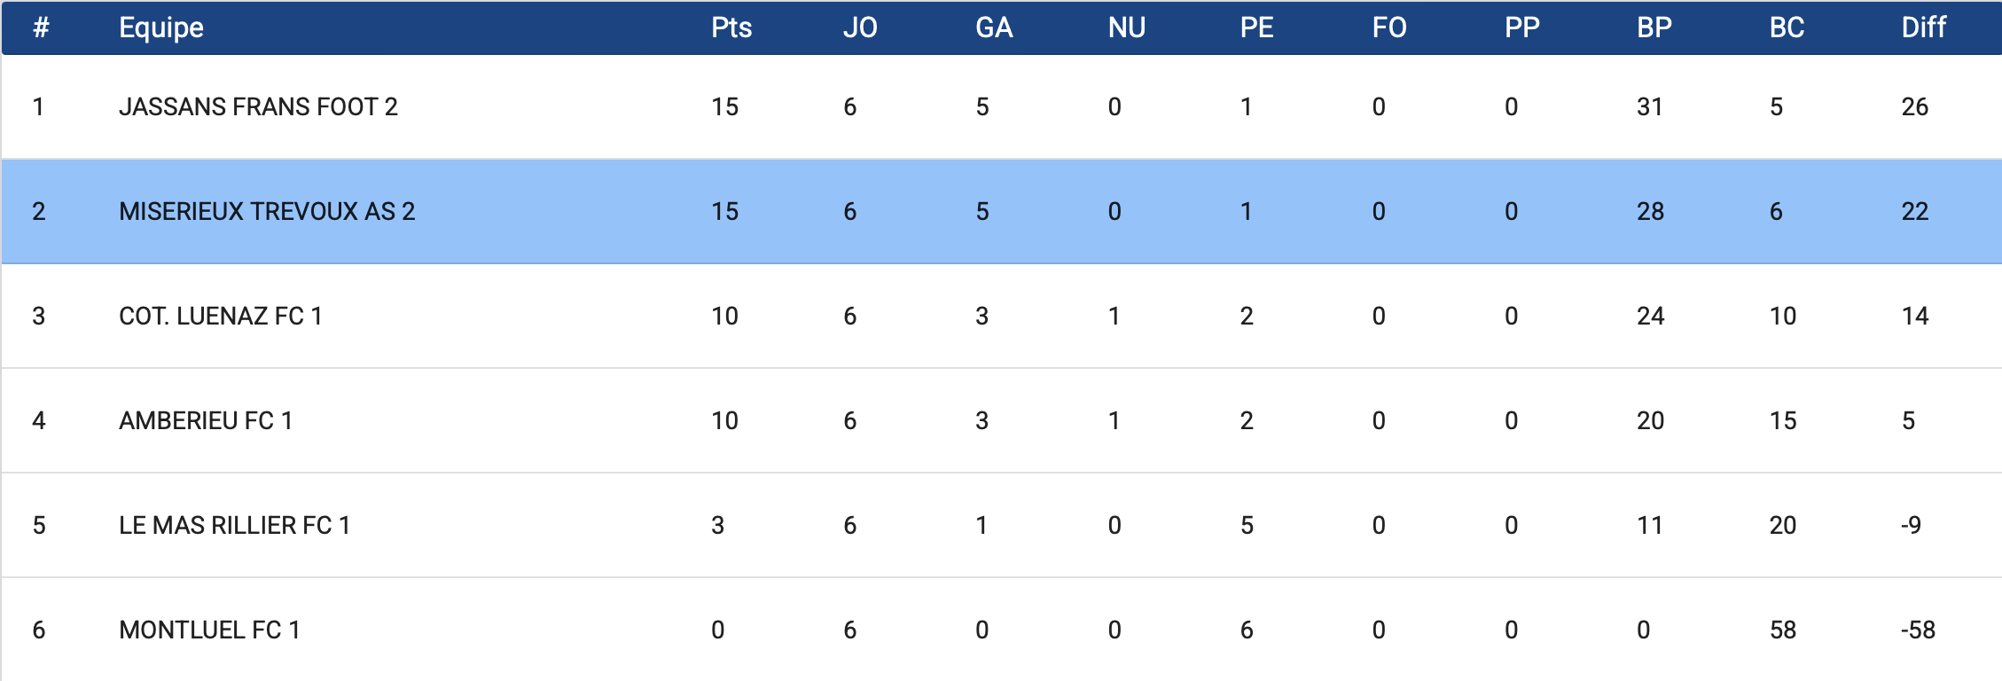The width and height of the screenshot is (2002, 681).
Task: Select the PP column header
Action: pos(1522,27)
